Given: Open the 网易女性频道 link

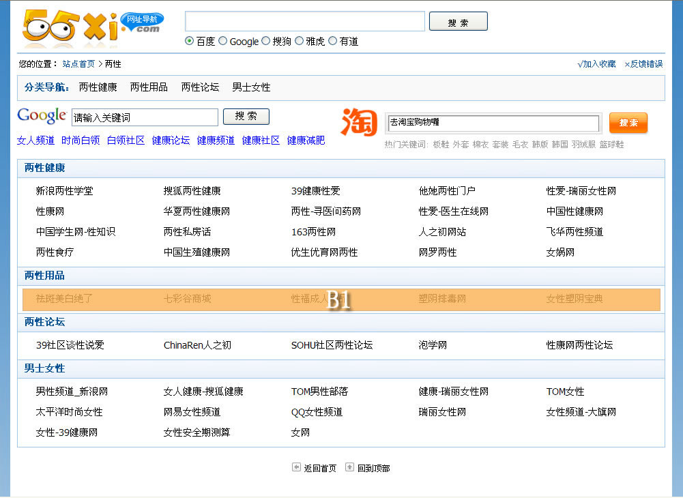Looking at the screenshot, I should coord(192,412).
